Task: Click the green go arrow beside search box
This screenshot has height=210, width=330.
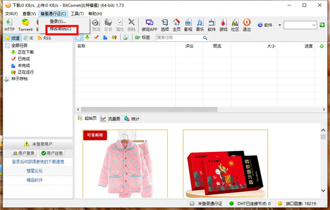Action: pos(322,25)
